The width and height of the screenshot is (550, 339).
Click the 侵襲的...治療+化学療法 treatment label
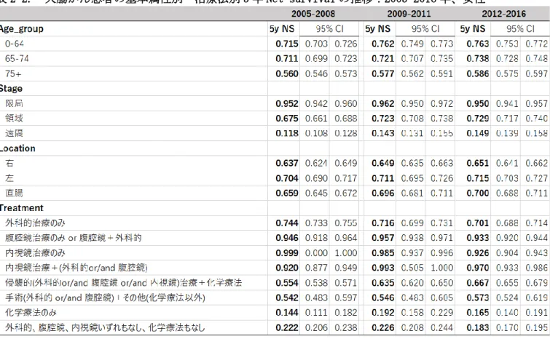123,282
